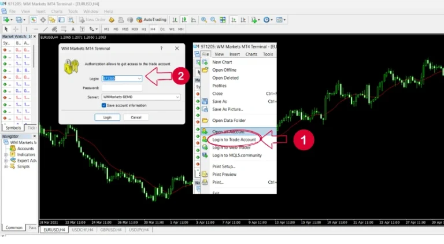Open the Periodicity clock dropdown icon
This screenshot has width=444, height=244.
point(268,20)
